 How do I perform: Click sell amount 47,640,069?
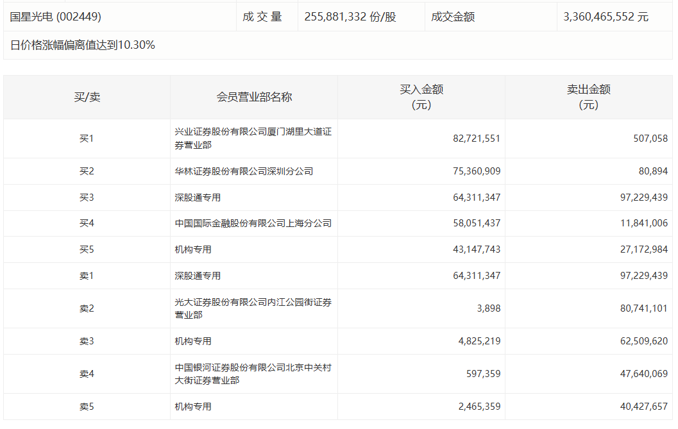coord(644,374)
